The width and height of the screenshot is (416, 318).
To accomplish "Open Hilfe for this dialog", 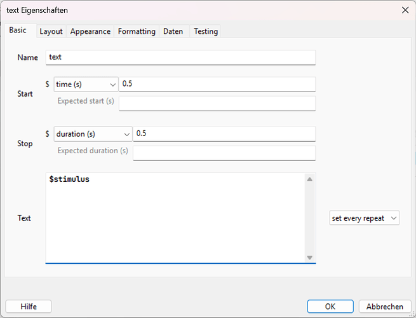I will point(29,307).
